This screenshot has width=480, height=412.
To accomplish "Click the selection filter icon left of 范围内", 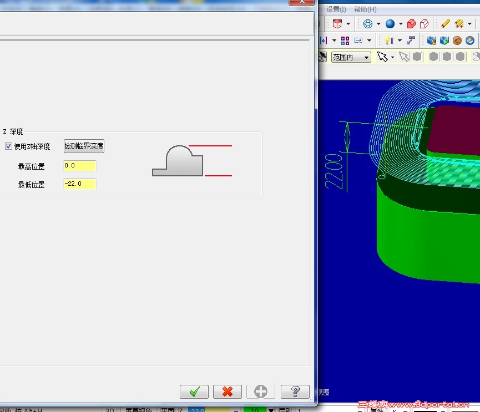I will click(322, 57).
